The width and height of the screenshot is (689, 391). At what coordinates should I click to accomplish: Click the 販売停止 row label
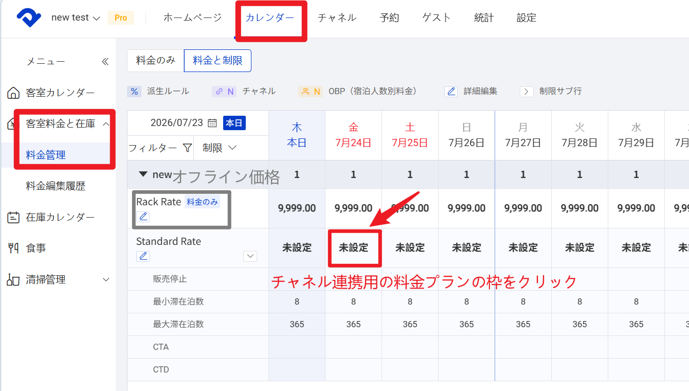(170, 279)
